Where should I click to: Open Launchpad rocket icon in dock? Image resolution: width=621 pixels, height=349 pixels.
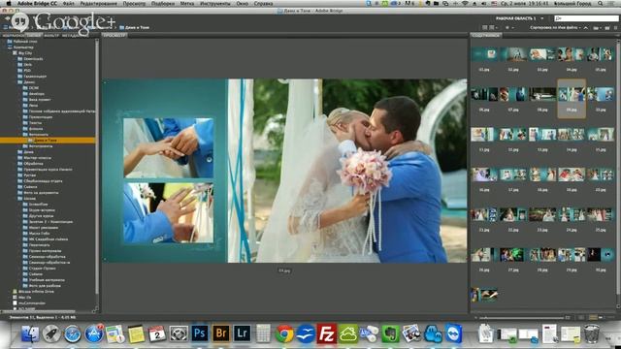[x=51, y=333]
